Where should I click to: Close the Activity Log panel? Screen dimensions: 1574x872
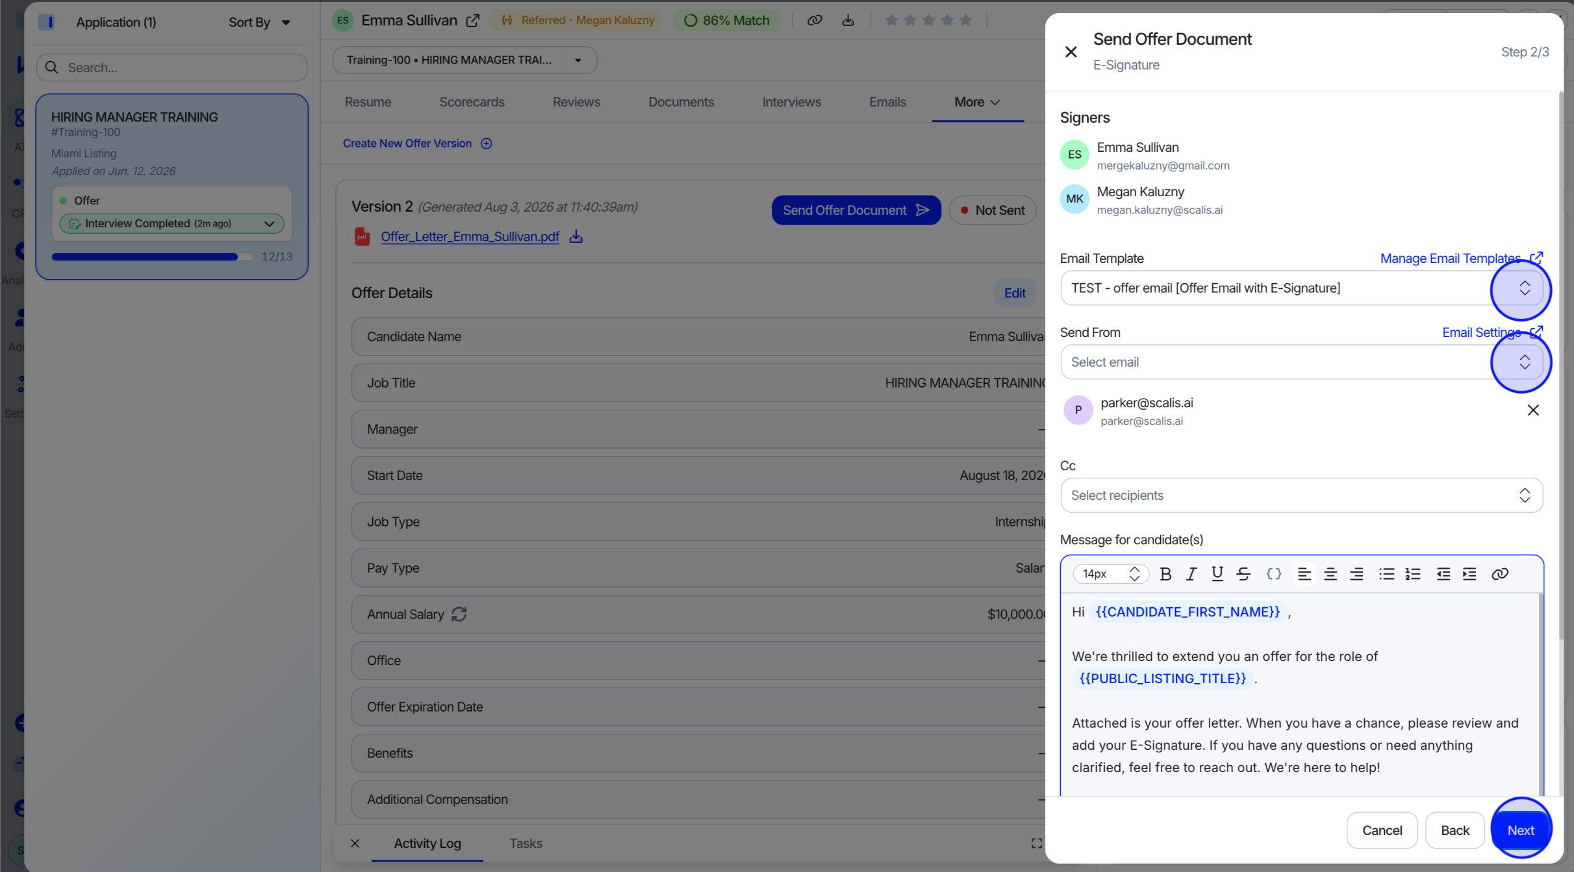354,843
